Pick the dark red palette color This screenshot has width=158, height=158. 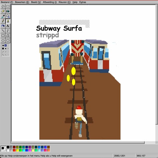tap(14, 147)
